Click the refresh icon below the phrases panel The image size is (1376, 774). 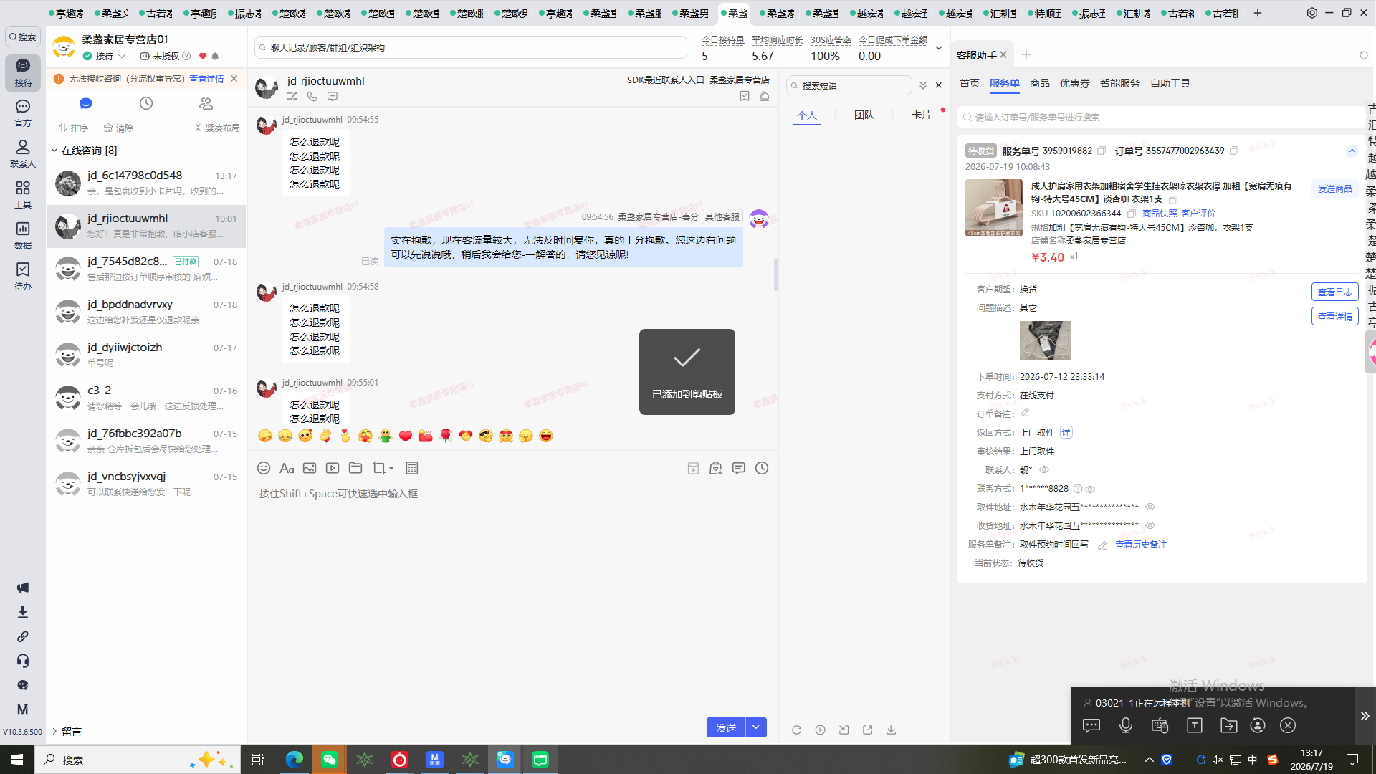pyautogui.click(x=796, y=730)
